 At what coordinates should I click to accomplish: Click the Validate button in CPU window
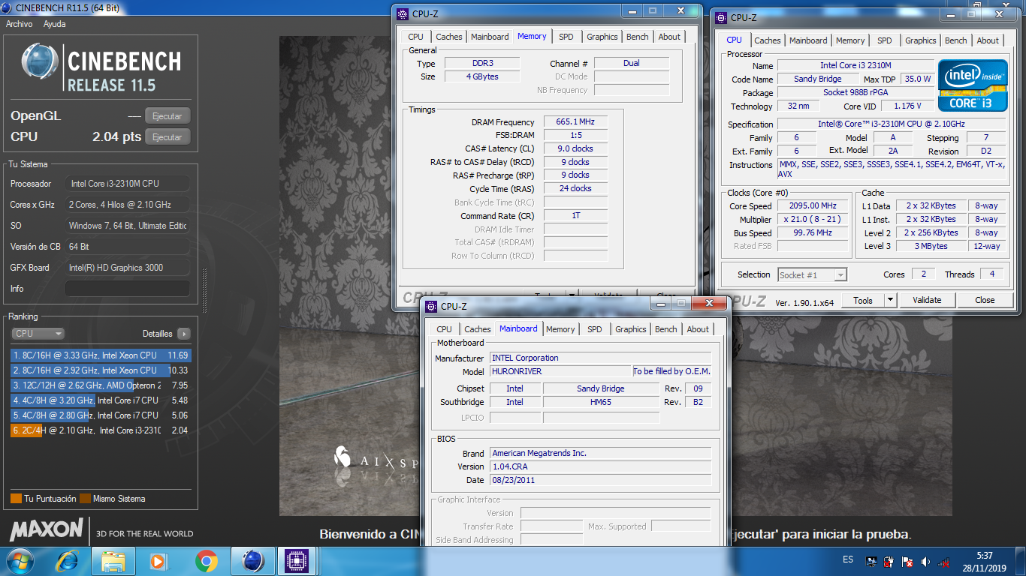(927, 300)
